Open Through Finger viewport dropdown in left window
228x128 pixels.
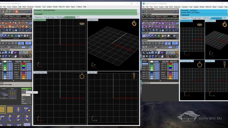46,73
